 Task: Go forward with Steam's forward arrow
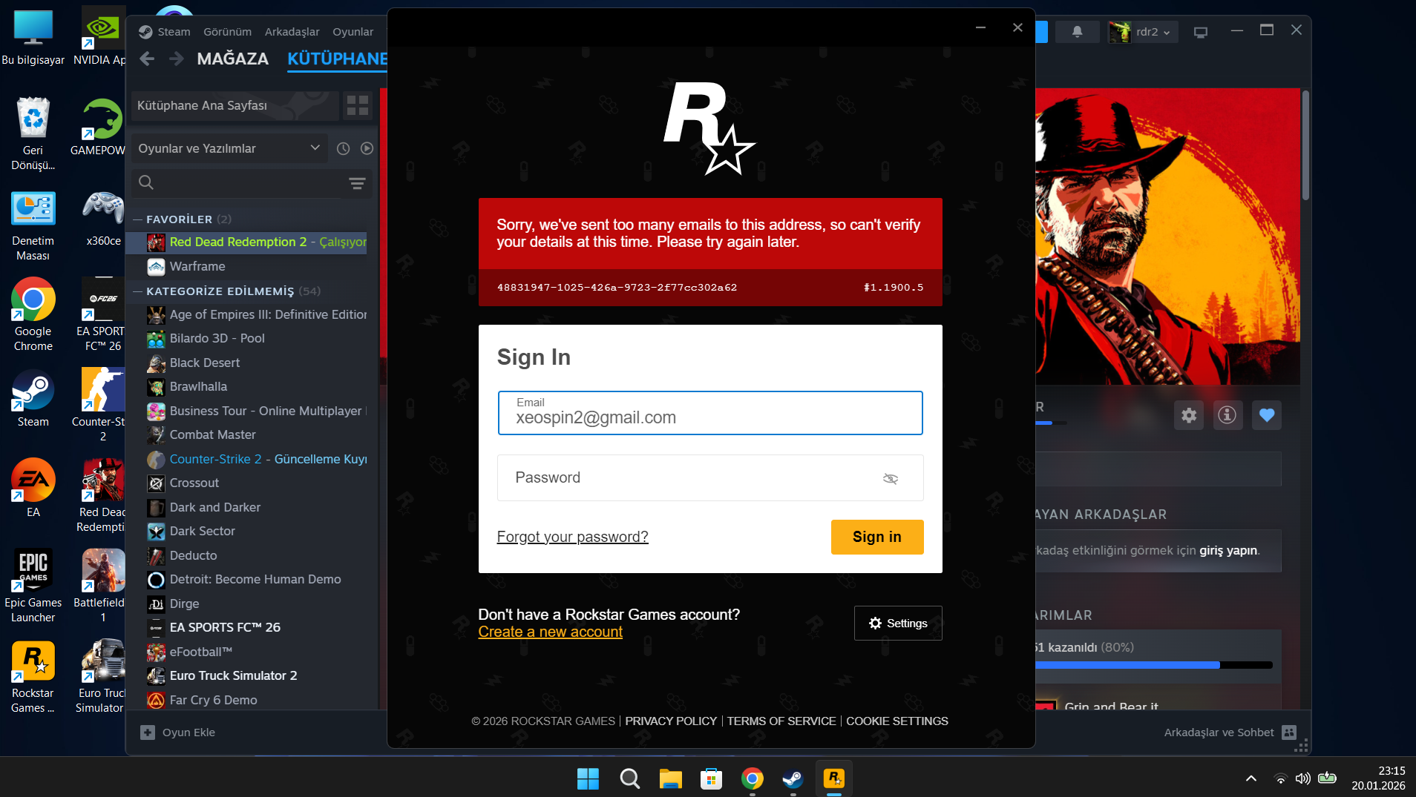[176, 59]
